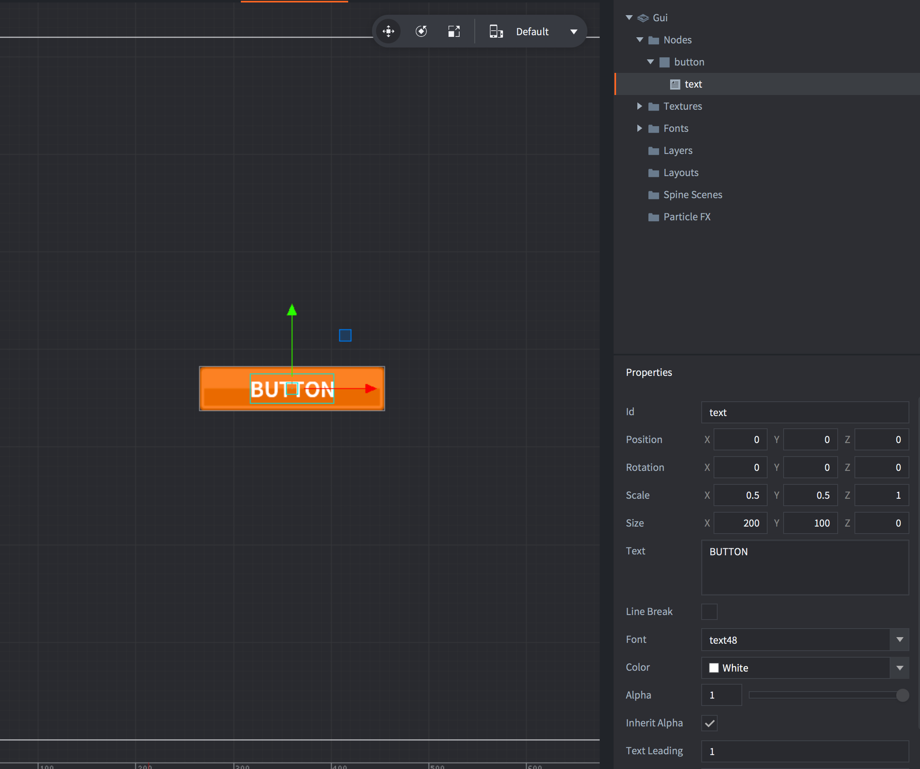Click the Textures folder icon
Screen dimensions: 920x769
(653, 106)
